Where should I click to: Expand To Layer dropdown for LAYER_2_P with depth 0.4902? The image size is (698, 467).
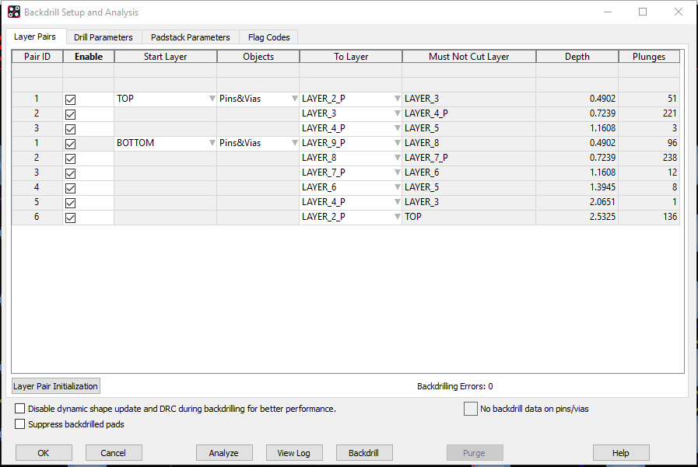click(397, 99)
